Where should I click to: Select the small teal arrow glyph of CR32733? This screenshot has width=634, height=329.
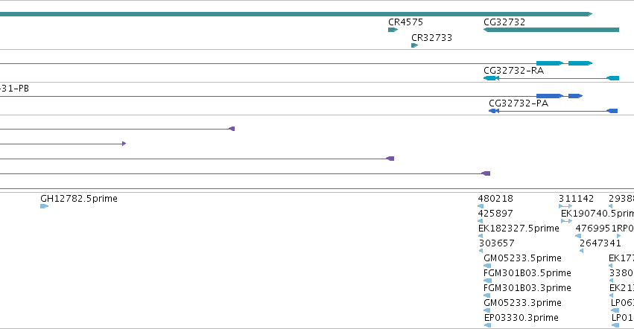[x=414, y=45]
